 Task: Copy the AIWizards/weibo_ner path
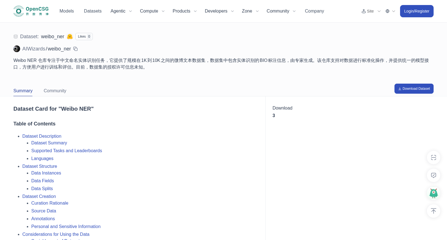pyautogui.click(x=75, y=49)
